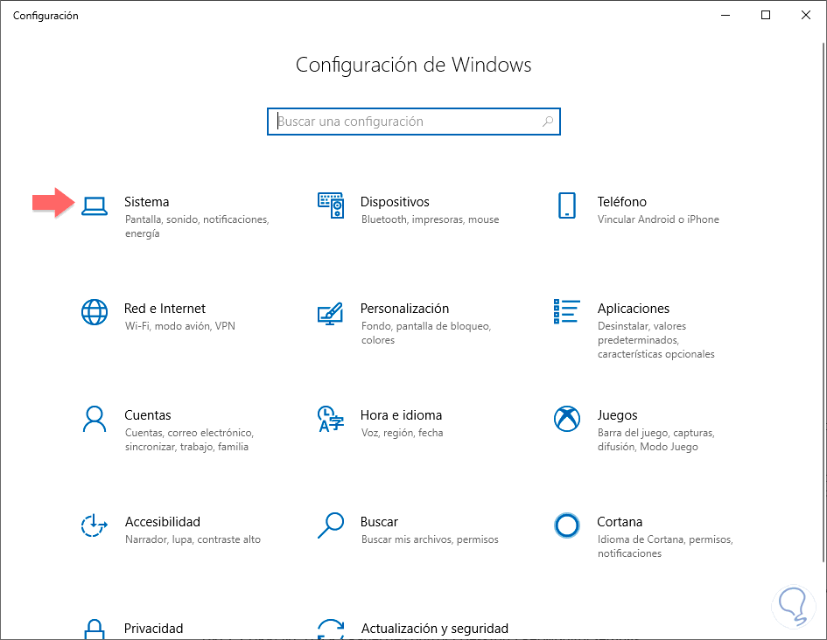Open the Accesibilidad title
827x640 pixels.
[163, 521]
